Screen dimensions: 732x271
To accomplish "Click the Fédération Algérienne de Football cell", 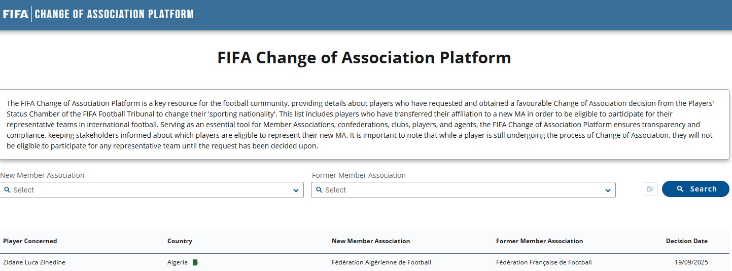I will pyautogui.click(x=381, y=262).
